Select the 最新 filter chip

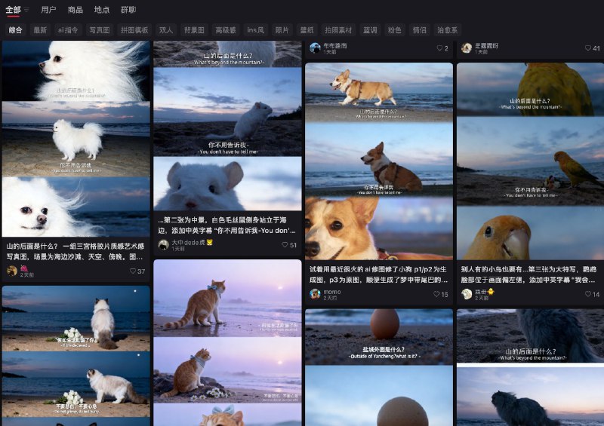click(40, 30)
